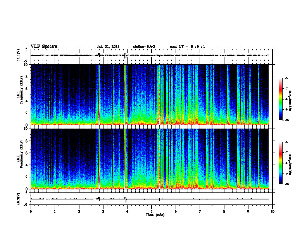307x237 pixels.
Task: Select the date text "Jul. 31, 2021"
Action: tap(108, 46)
